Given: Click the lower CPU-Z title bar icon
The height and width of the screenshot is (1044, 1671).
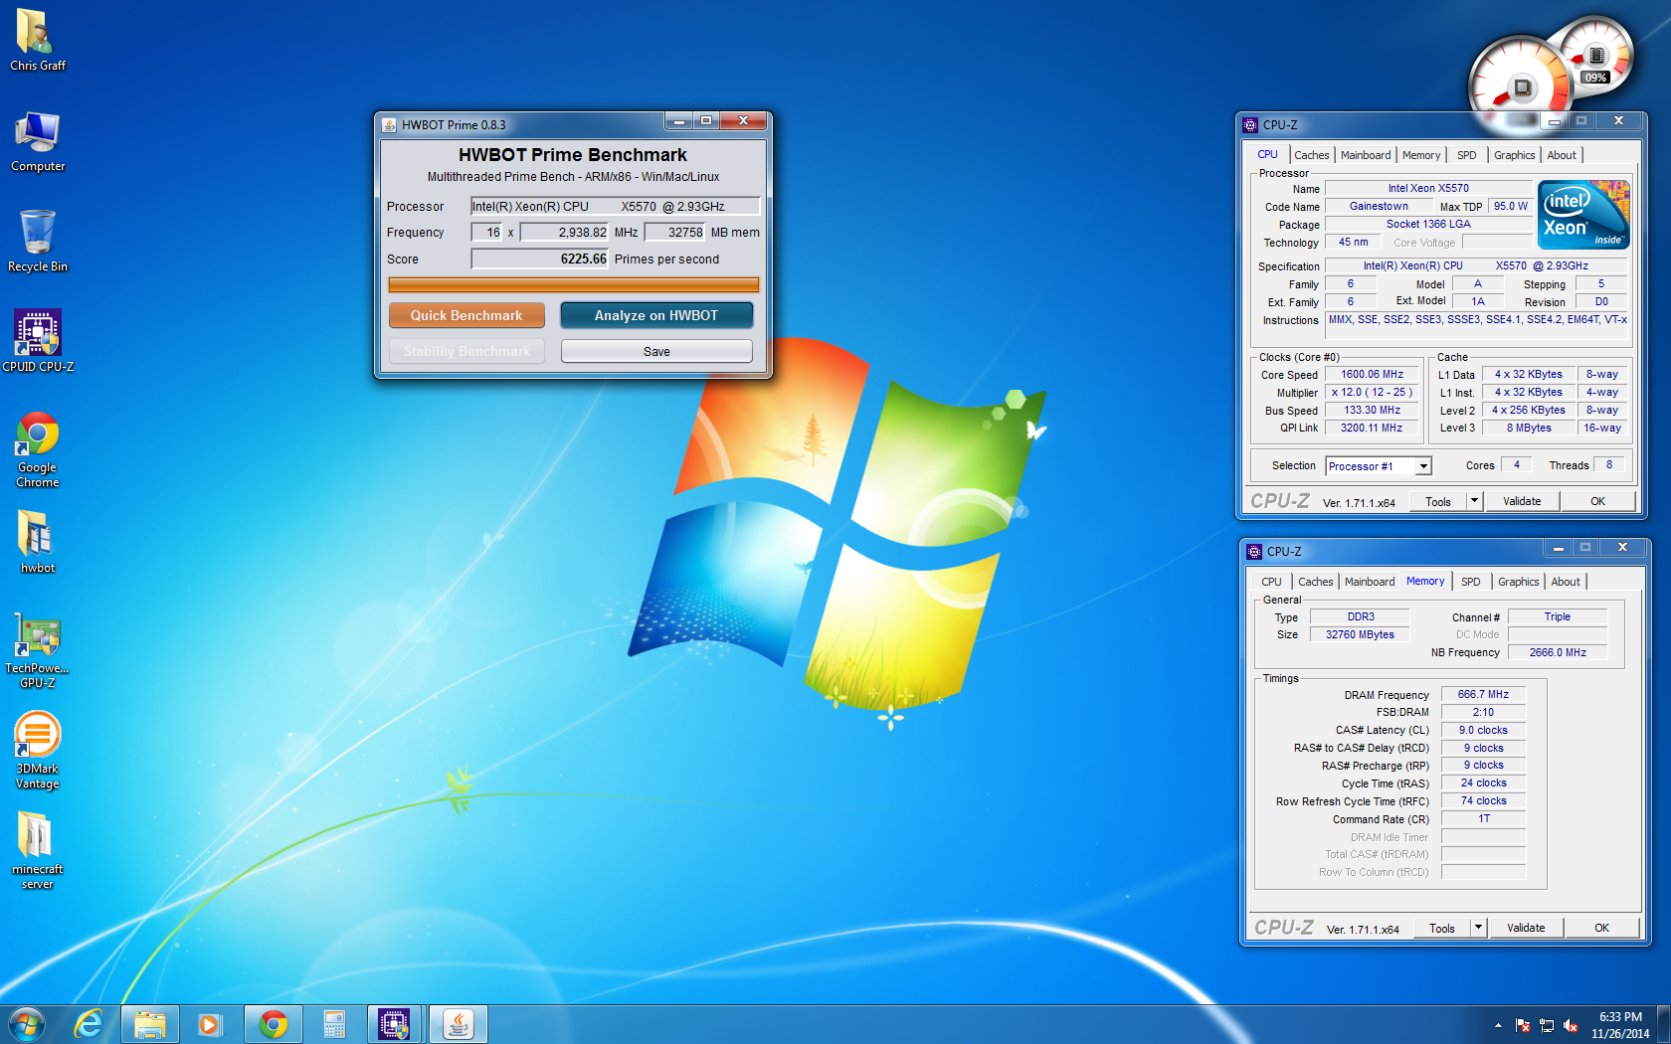Looking at the screenshot, I should pyautogui.click(x=1254, y=552).
